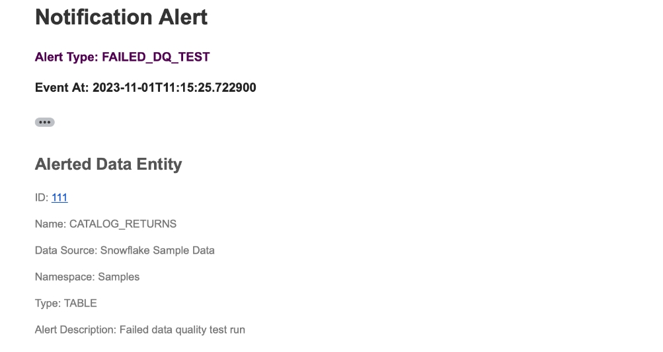Click the Notification Alert heading
663x352 pixels.
click(x=122, y=17)
